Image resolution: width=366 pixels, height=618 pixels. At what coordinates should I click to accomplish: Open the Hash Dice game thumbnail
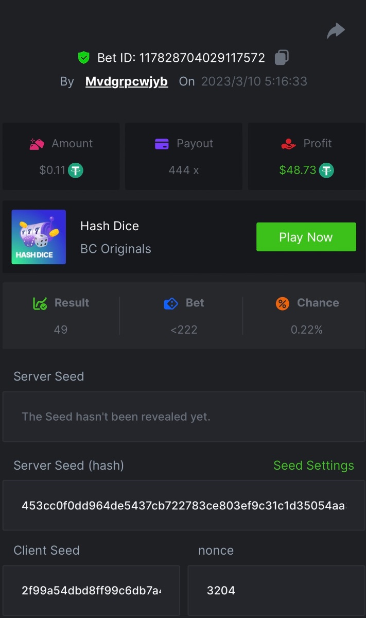pos(39,237)
